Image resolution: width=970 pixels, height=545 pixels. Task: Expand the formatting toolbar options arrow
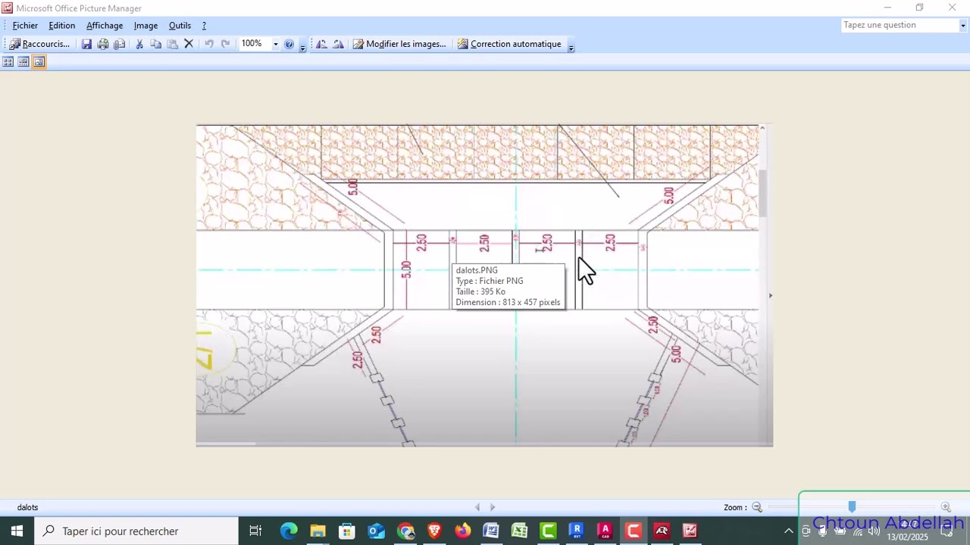pyautogui.click(x=571, y=45)
